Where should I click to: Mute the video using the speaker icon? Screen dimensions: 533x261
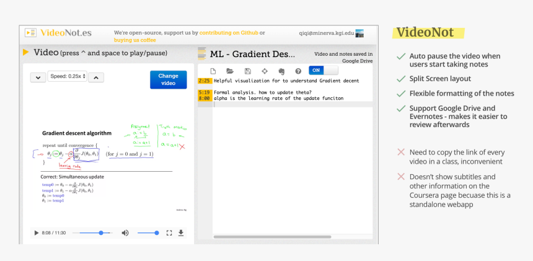(x=125, y=233)
